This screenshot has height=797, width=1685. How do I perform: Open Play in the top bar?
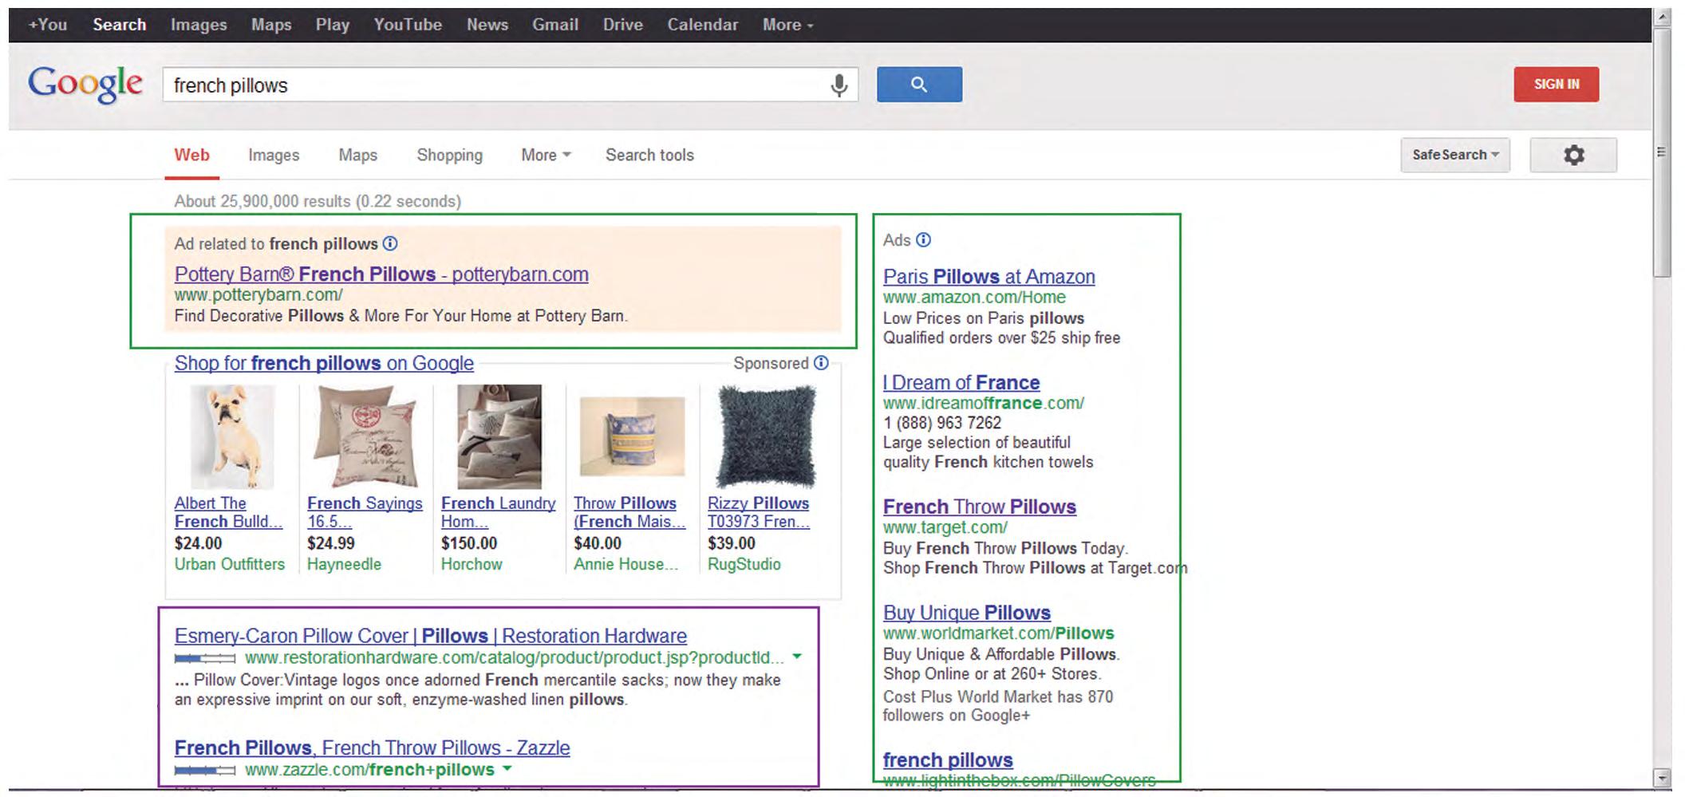(x=333, y=25)
